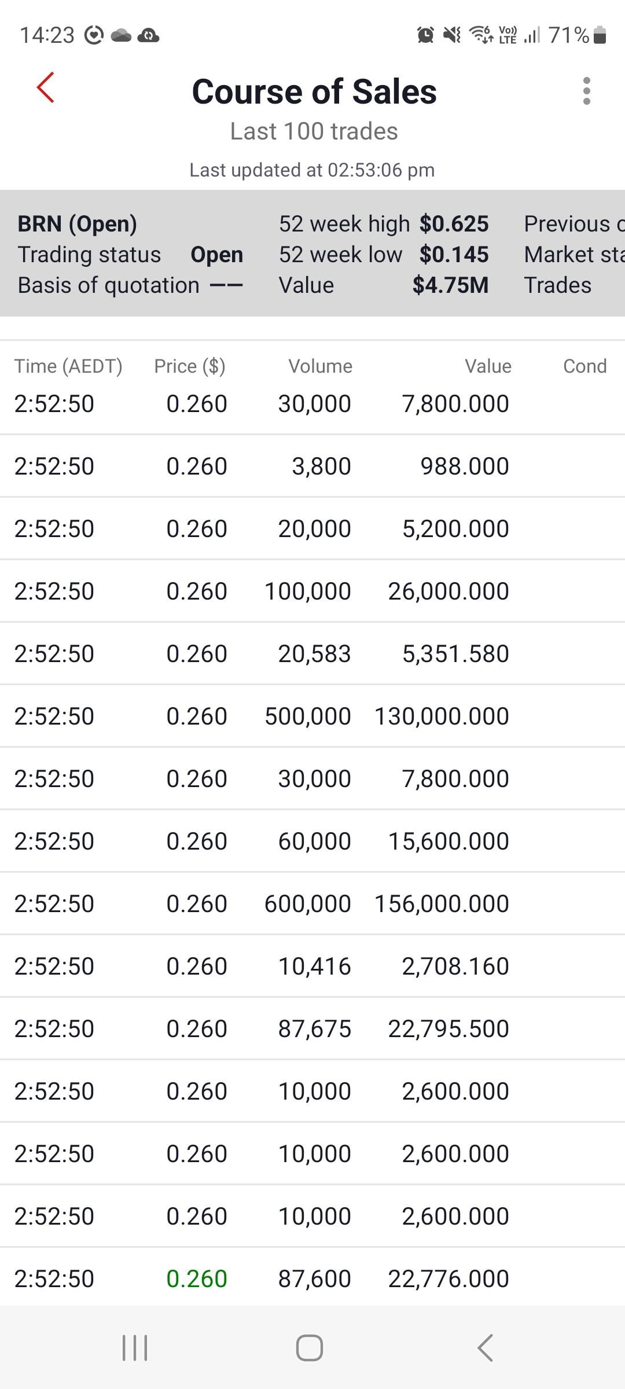
Task: Tap the Course of Sales title
Action: click(314, 91)
